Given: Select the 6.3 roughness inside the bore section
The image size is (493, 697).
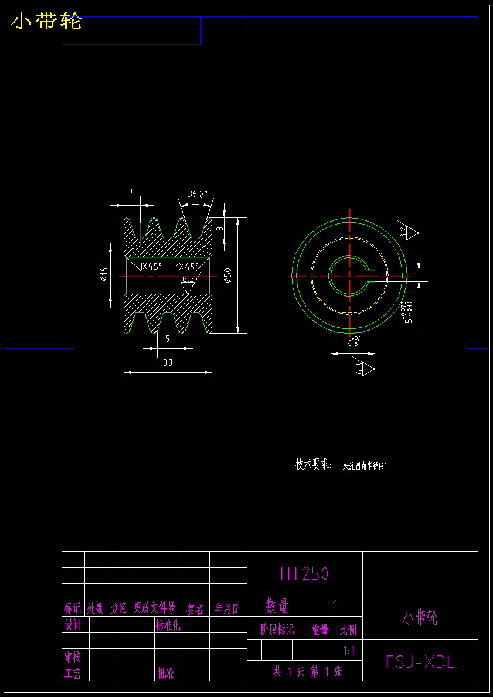Looking at the screenshot, I should click(188, 279).
